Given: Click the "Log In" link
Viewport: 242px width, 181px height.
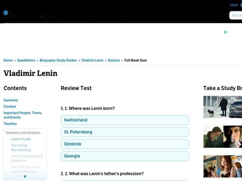Looking at the screenshot, I should [x=234, y=5].
